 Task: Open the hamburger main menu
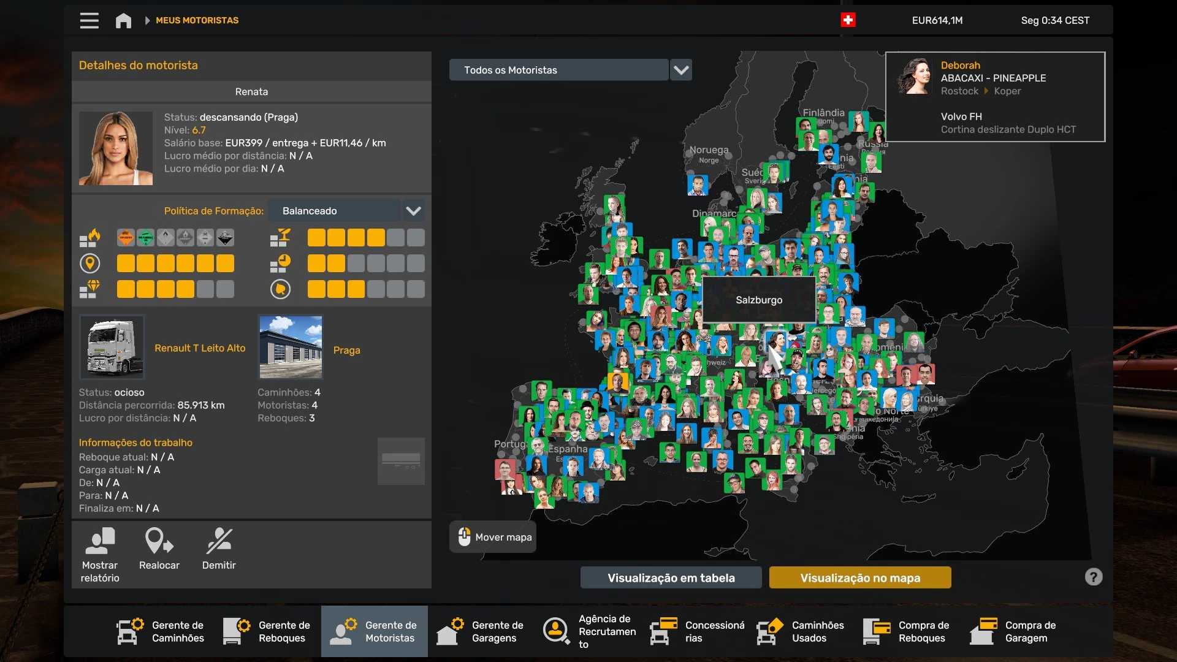point(89,20)
